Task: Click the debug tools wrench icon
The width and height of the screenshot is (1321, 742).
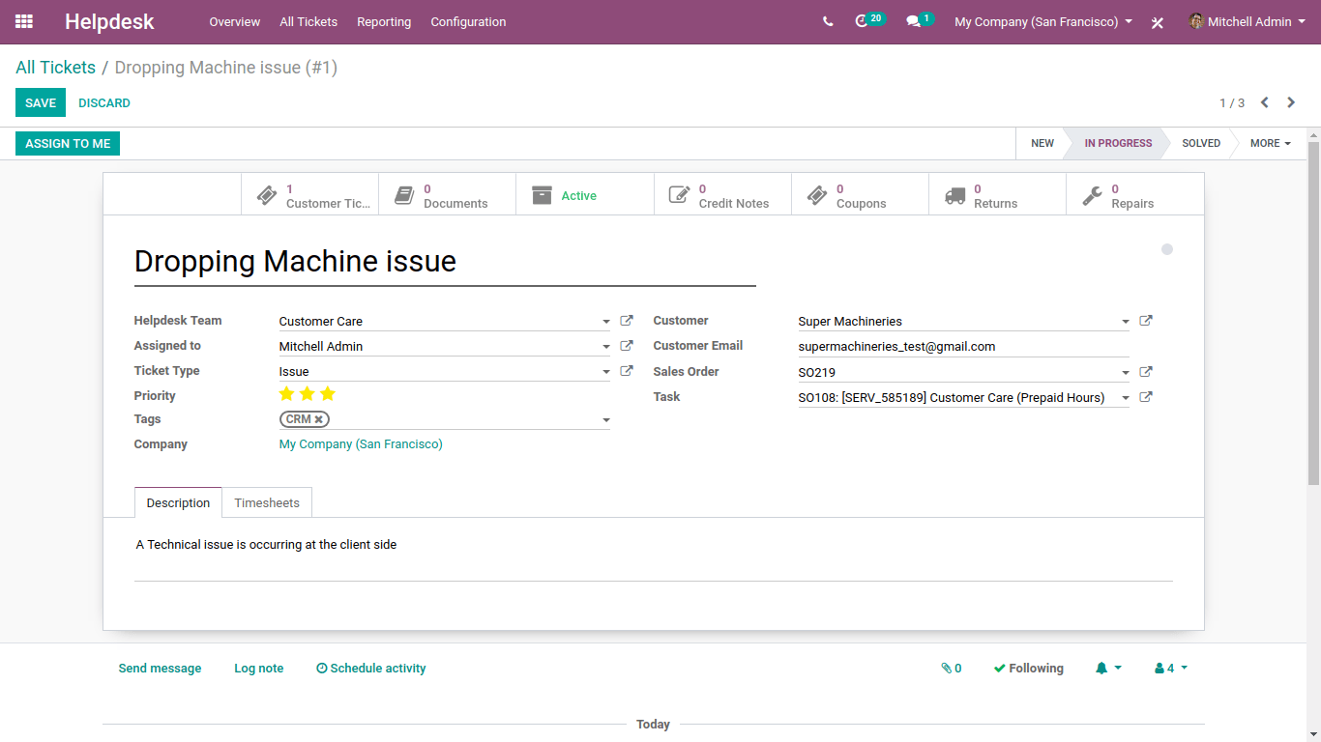Action: click(x=1158, y=22)
